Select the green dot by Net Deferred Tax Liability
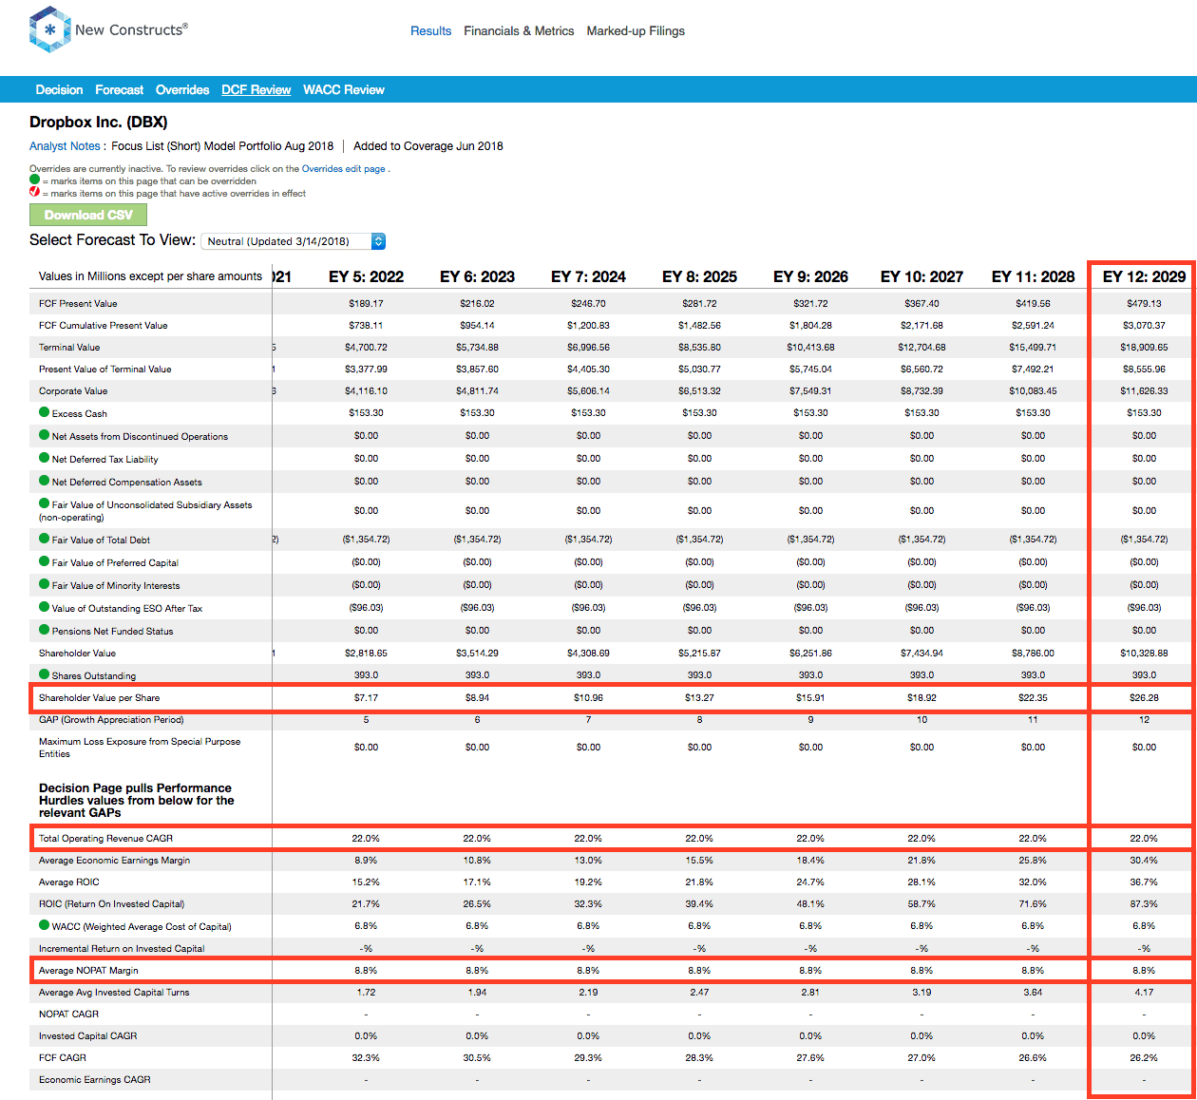 tap(44, 458)
